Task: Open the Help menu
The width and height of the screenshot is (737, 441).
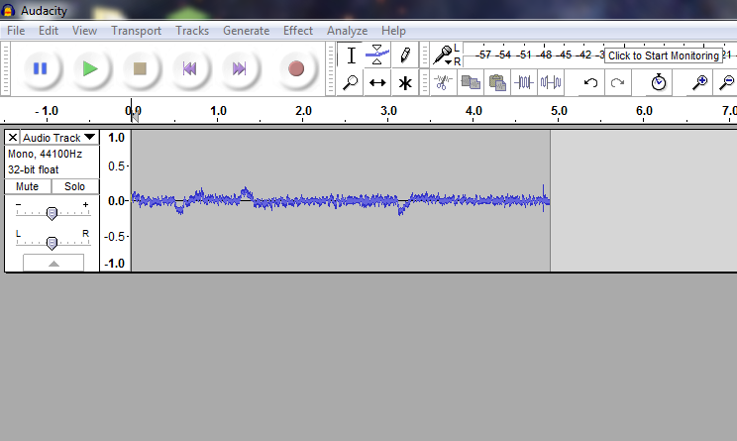Action: pyautogui.click(x=393, y=31)
